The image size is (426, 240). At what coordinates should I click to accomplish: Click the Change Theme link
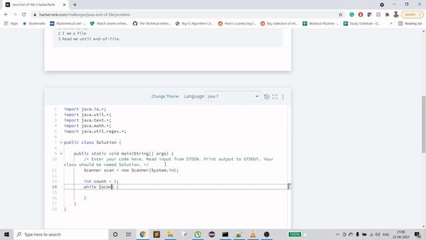click(165, 96)
